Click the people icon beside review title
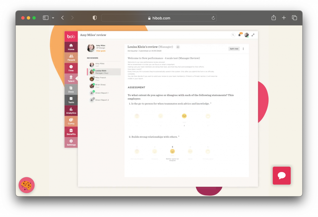 178,47
